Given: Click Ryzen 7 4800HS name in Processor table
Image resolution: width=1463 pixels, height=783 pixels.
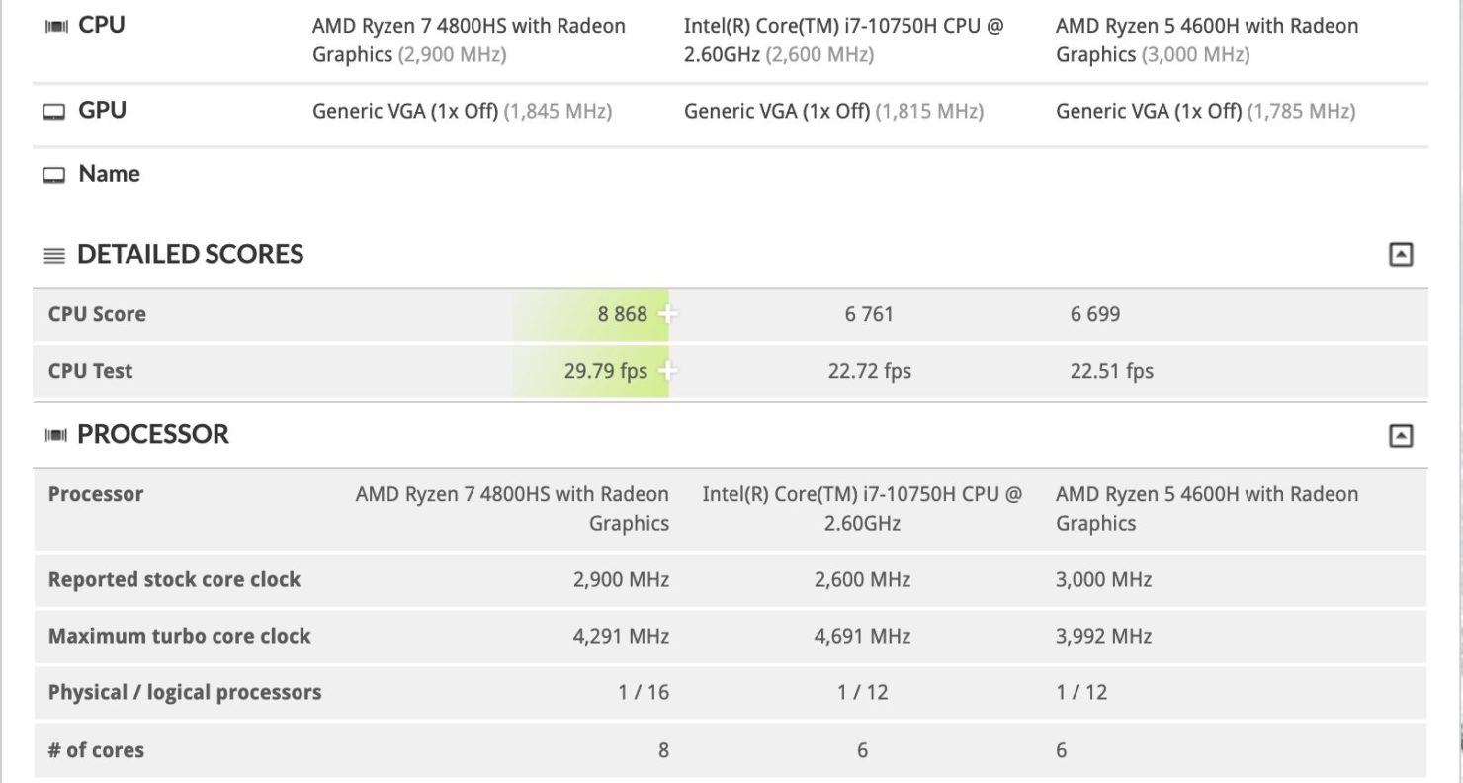Looking at the screenshot, I should click(x=512, y=508).
